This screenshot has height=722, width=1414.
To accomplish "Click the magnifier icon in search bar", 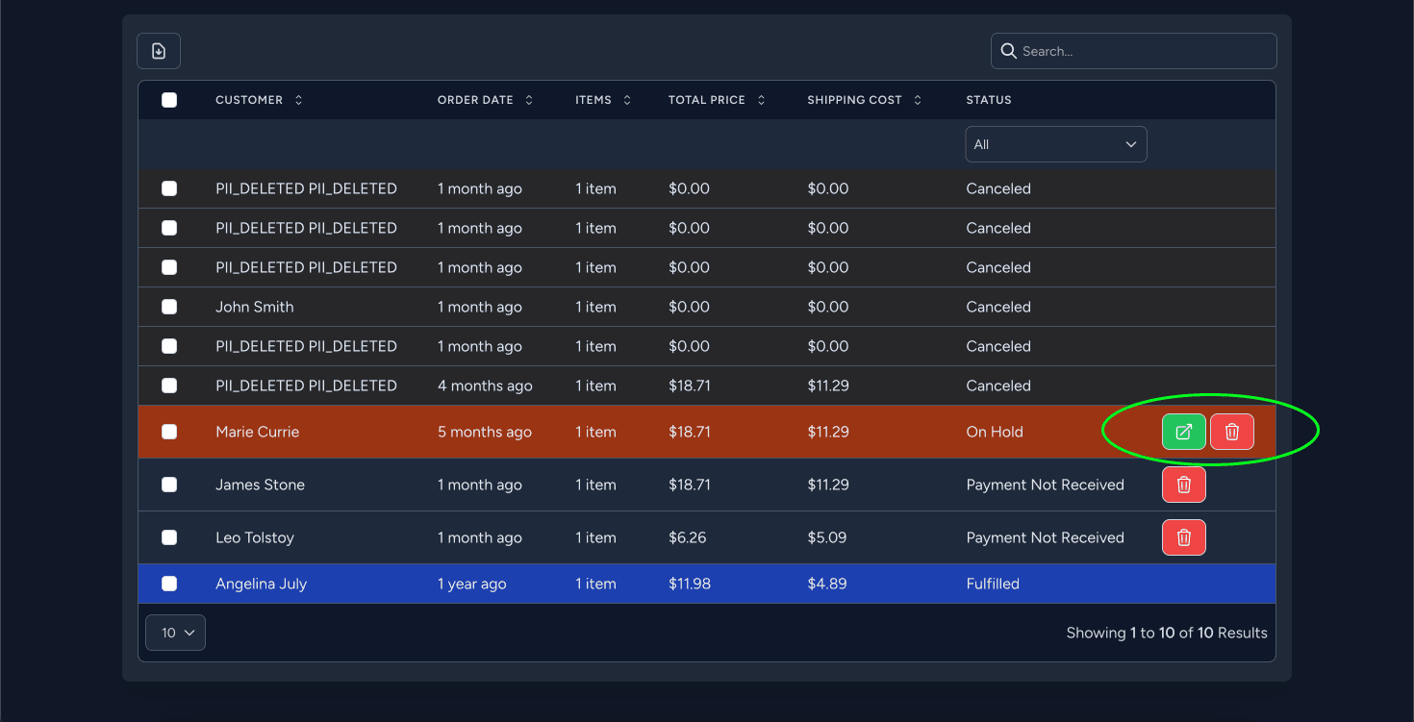I will pos(1008,51).
